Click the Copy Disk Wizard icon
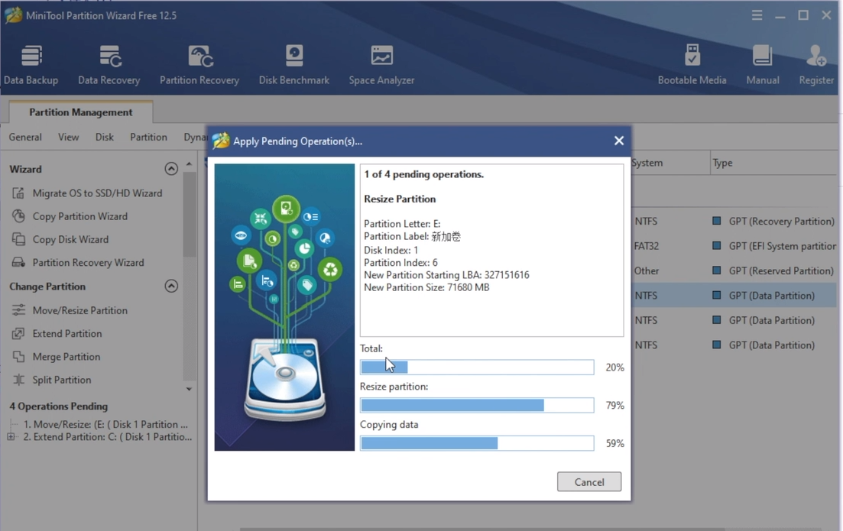Screen dimensions: 843x531 tap(18, 239)
